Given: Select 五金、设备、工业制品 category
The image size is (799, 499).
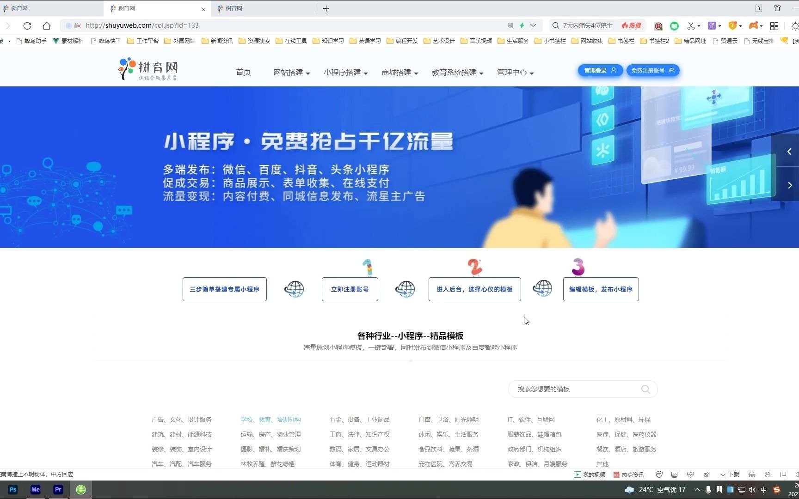Looking at the screenshot, I should [x=359, y=420].
